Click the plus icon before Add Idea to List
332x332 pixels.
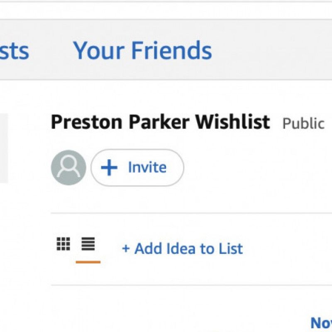point(125,248)
